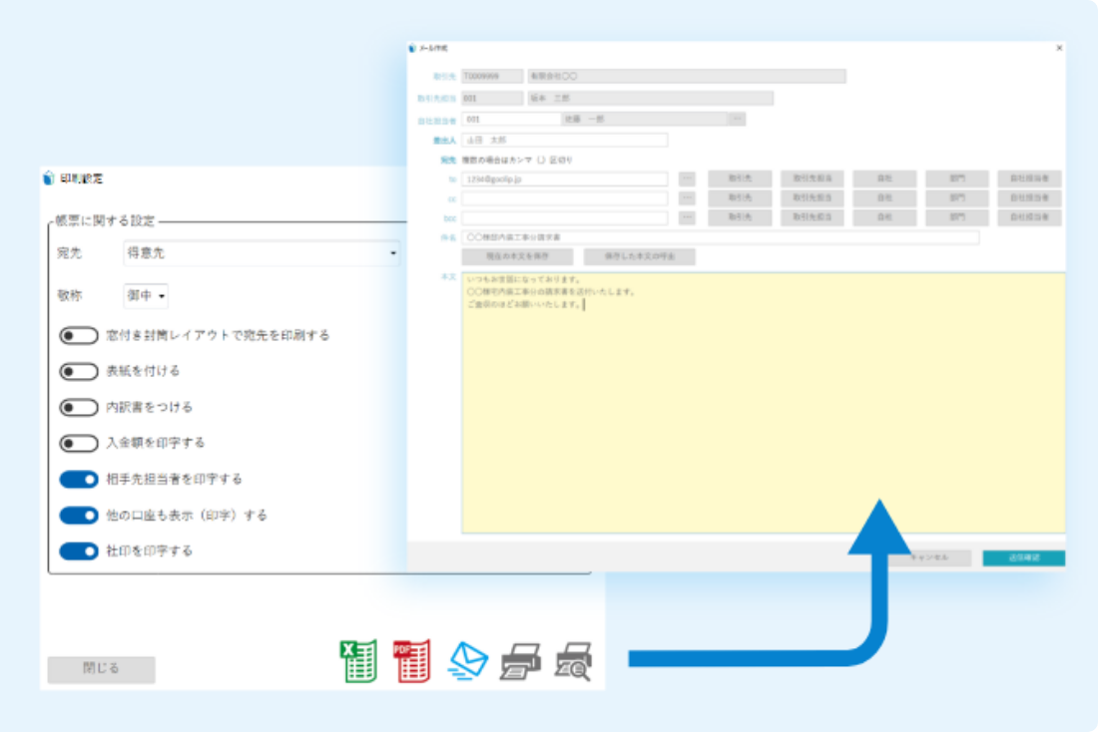This screenshot has width=1098, height=732.
Task: Enable 窓付き封筒レイアウトで宛先を印刷する toggle
Action: 78,336
